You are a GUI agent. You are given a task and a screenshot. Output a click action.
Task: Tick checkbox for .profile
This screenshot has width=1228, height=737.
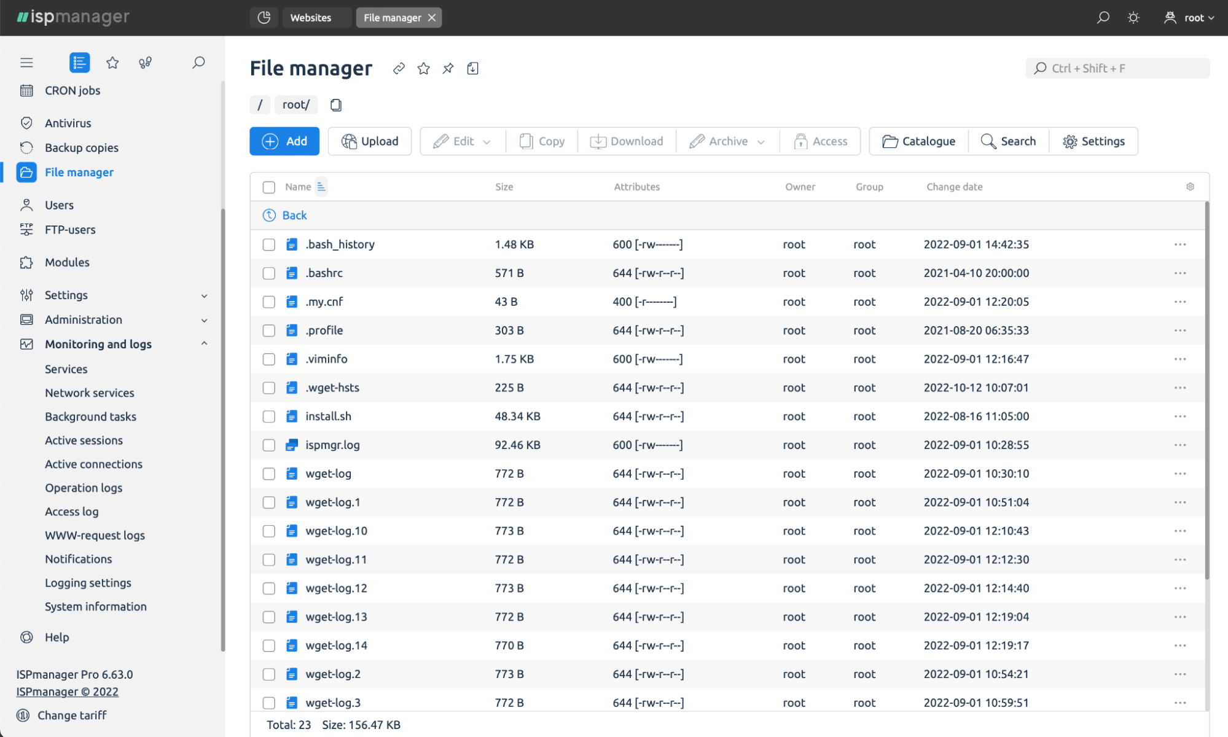(x=269, y=330)
